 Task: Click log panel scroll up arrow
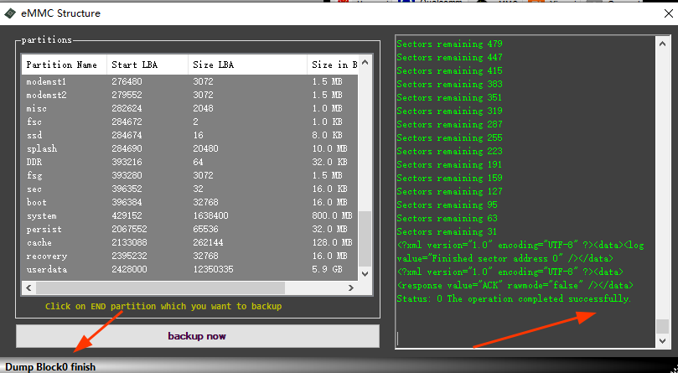tap(662, 44)
